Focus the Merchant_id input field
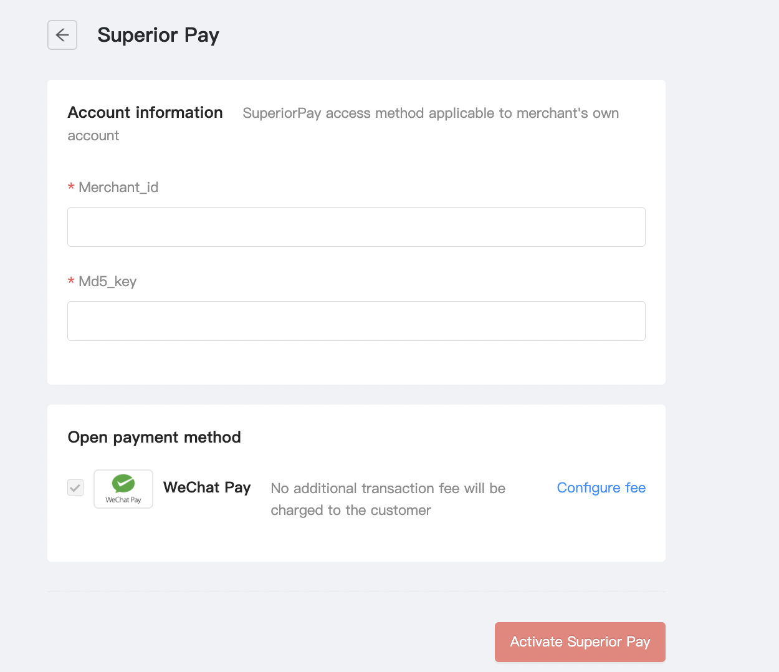The width and height of the screenshot is (779, 672). coord(356,227)
